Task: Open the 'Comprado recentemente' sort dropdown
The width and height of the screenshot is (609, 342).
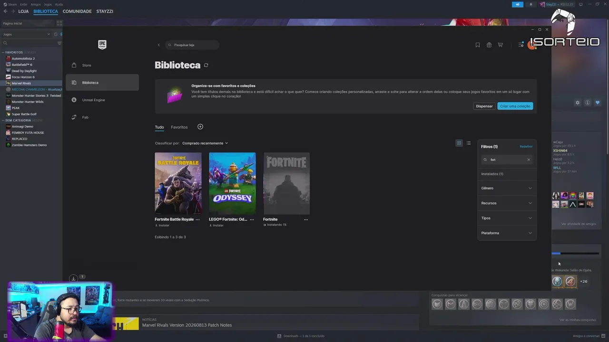Action: [205, 143]
